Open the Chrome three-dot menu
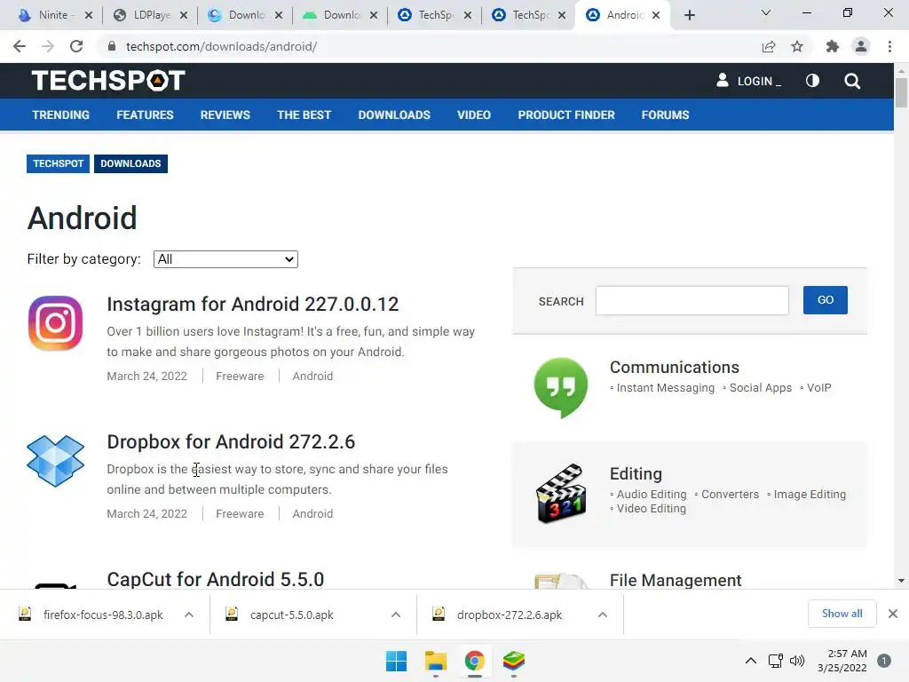This screenshot has width=909, height=682. tap(889, 46)
